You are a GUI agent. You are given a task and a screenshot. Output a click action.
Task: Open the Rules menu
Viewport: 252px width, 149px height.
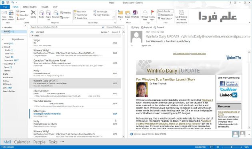point(128,15)
